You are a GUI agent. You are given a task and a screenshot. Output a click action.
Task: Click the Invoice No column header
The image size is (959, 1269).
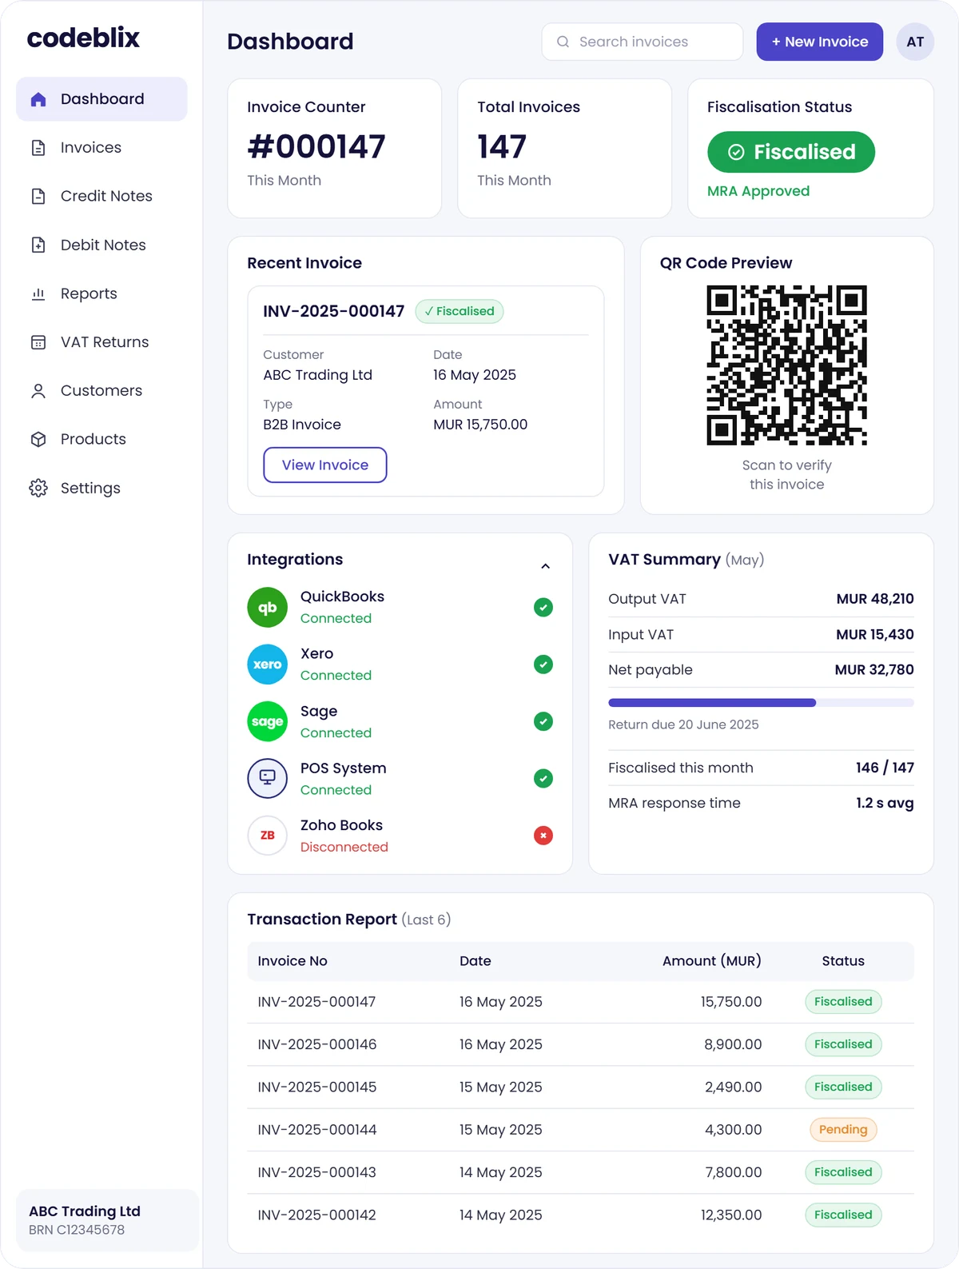pos(292,961)
